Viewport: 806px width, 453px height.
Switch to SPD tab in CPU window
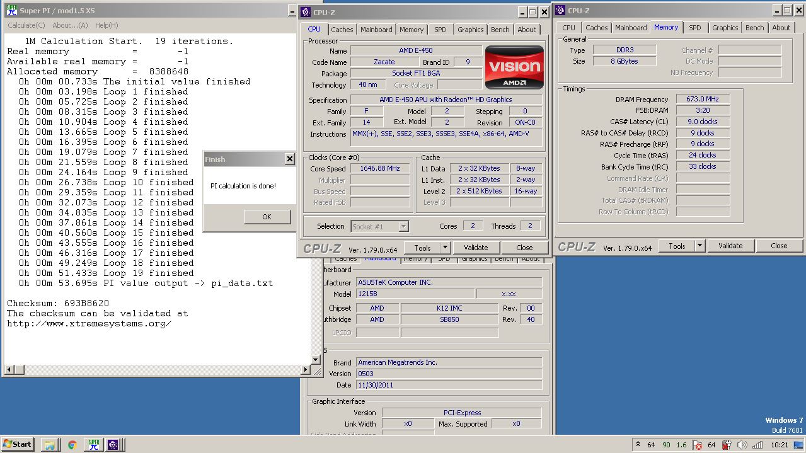click(x=440, y=30)
